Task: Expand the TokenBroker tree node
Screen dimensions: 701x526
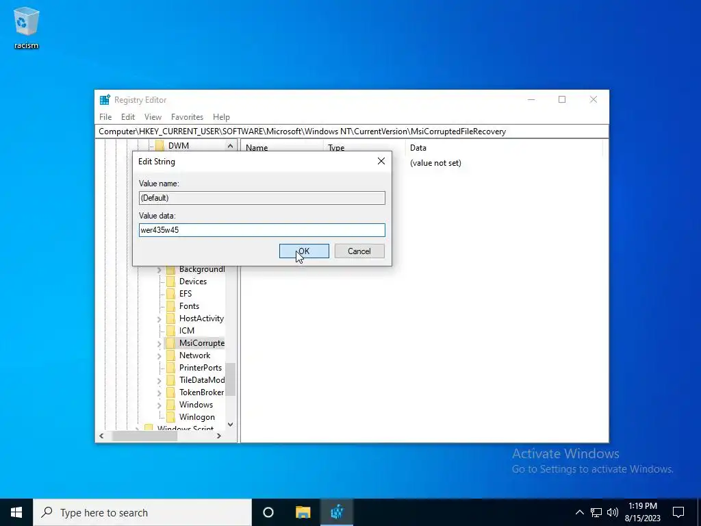Action: tap(159, 392)
